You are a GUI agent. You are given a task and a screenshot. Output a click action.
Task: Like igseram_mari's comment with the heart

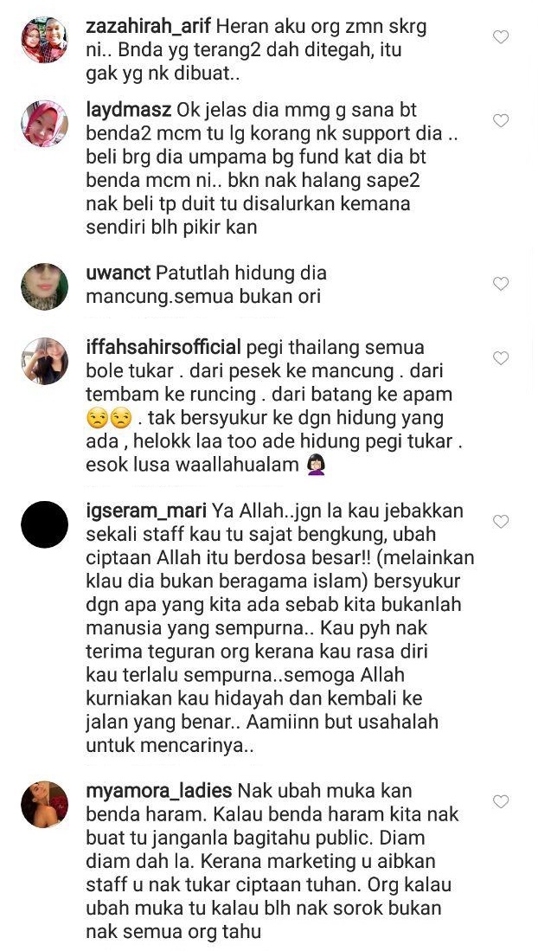[x=501, y=521]
